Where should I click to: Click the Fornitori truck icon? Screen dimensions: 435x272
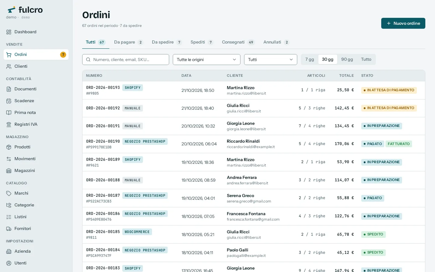pyautogui.click(x=9, y=229)
